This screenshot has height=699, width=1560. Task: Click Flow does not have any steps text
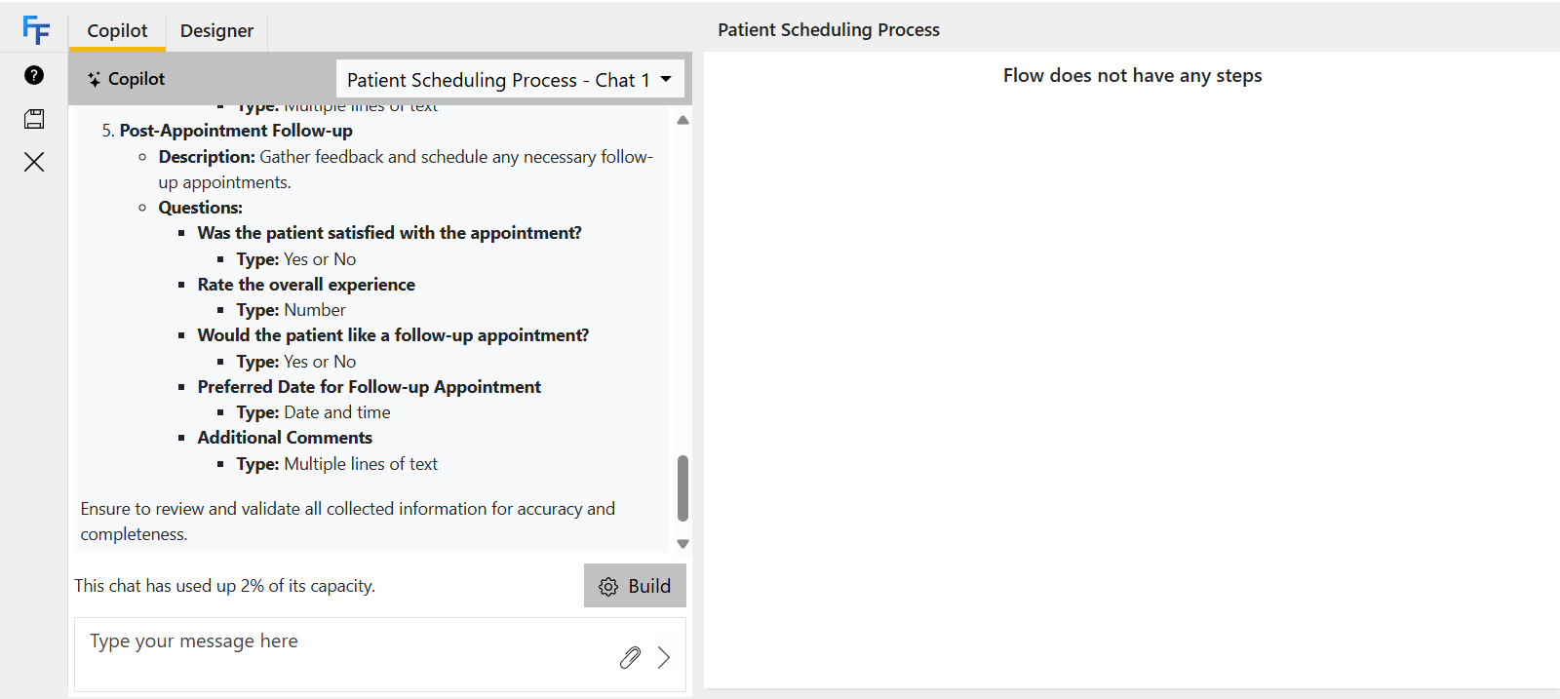pyautogui.click(x=1132, y=75)
